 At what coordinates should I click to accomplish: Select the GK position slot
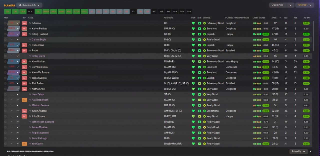pos(7,11)
